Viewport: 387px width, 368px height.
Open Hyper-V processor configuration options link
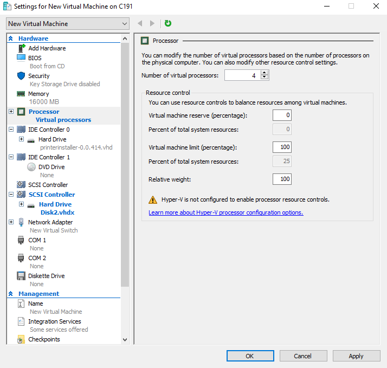226,212
